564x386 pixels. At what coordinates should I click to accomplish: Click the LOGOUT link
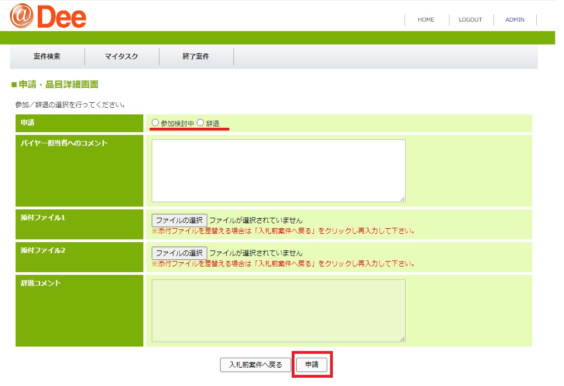tap(470, 20)
